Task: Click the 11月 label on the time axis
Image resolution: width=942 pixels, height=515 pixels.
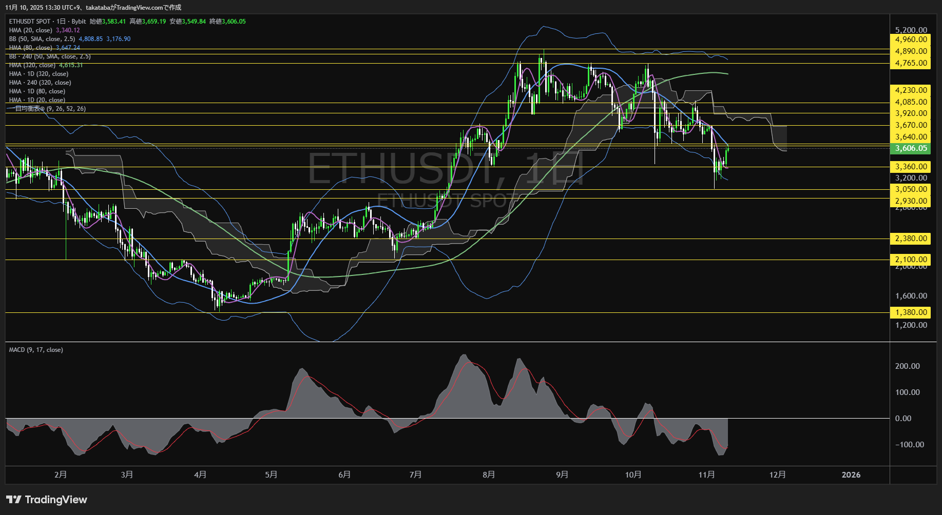Action: click(x=706, y=474)
